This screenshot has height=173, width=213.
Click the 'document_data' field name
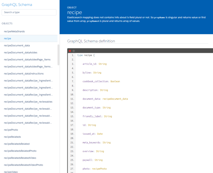(91, 99)
